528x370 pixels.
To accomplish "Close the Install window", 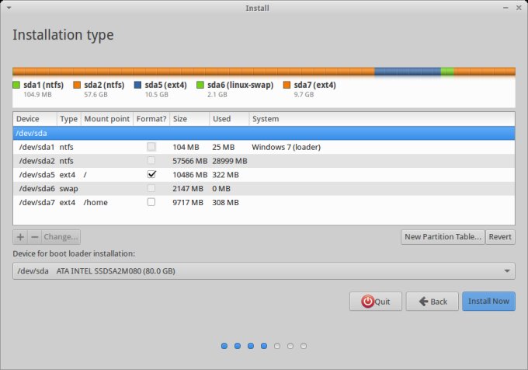I will (517, 9).
